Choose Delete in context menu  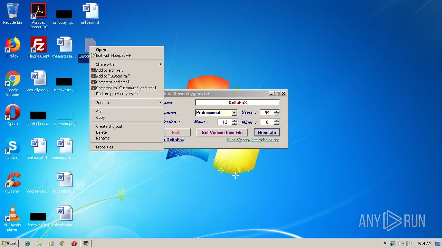(x=127, y=132)
